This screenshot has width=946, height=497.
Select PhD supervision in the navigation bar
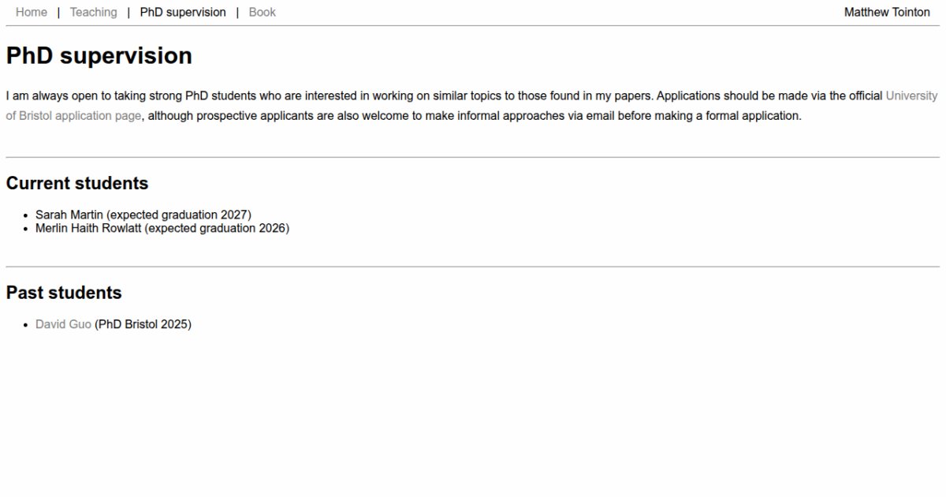(183, 13)
